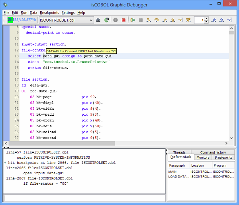This screenshot has width=239, height=205.
Task: Increase the step count spinner value
Action: point(207,18)
